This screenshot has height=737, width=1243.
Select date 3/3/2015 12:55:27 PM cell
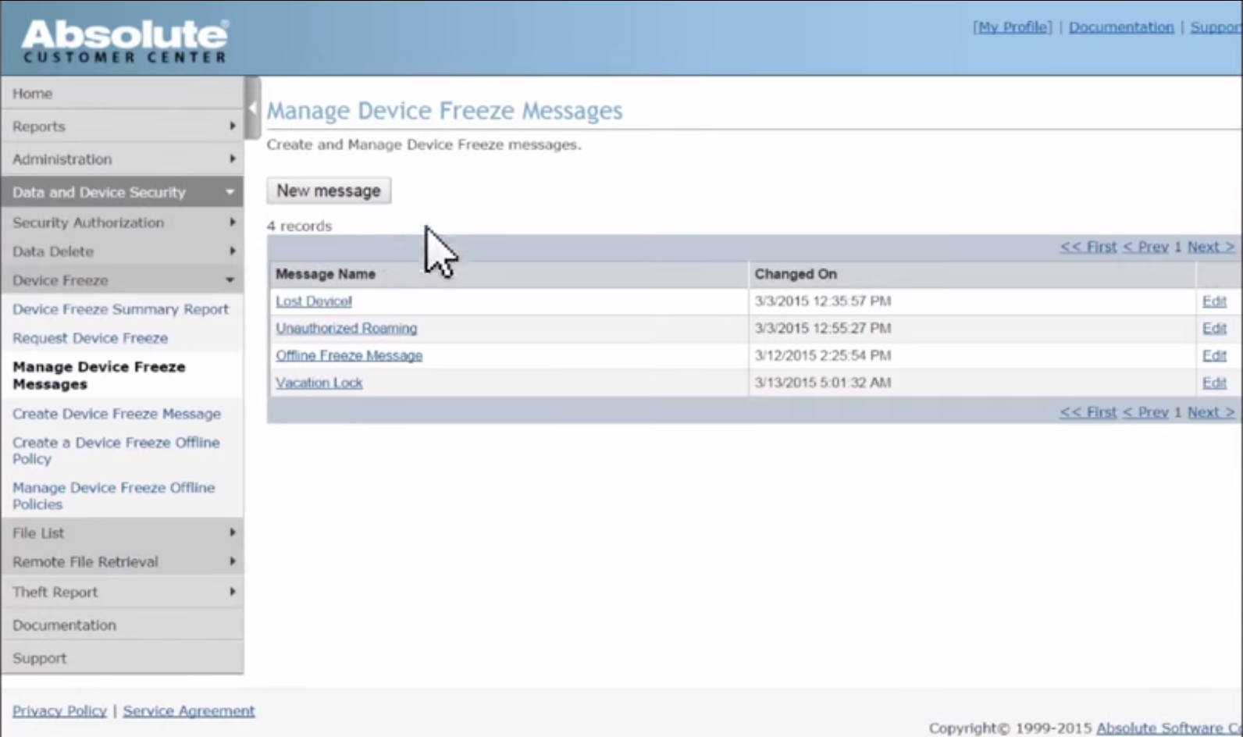point(823,329)
